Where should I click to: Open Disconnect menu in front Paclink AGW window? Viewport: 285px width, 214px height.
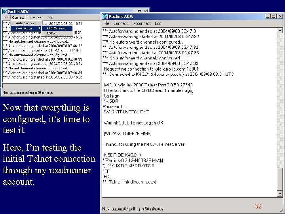click(141, 23)
